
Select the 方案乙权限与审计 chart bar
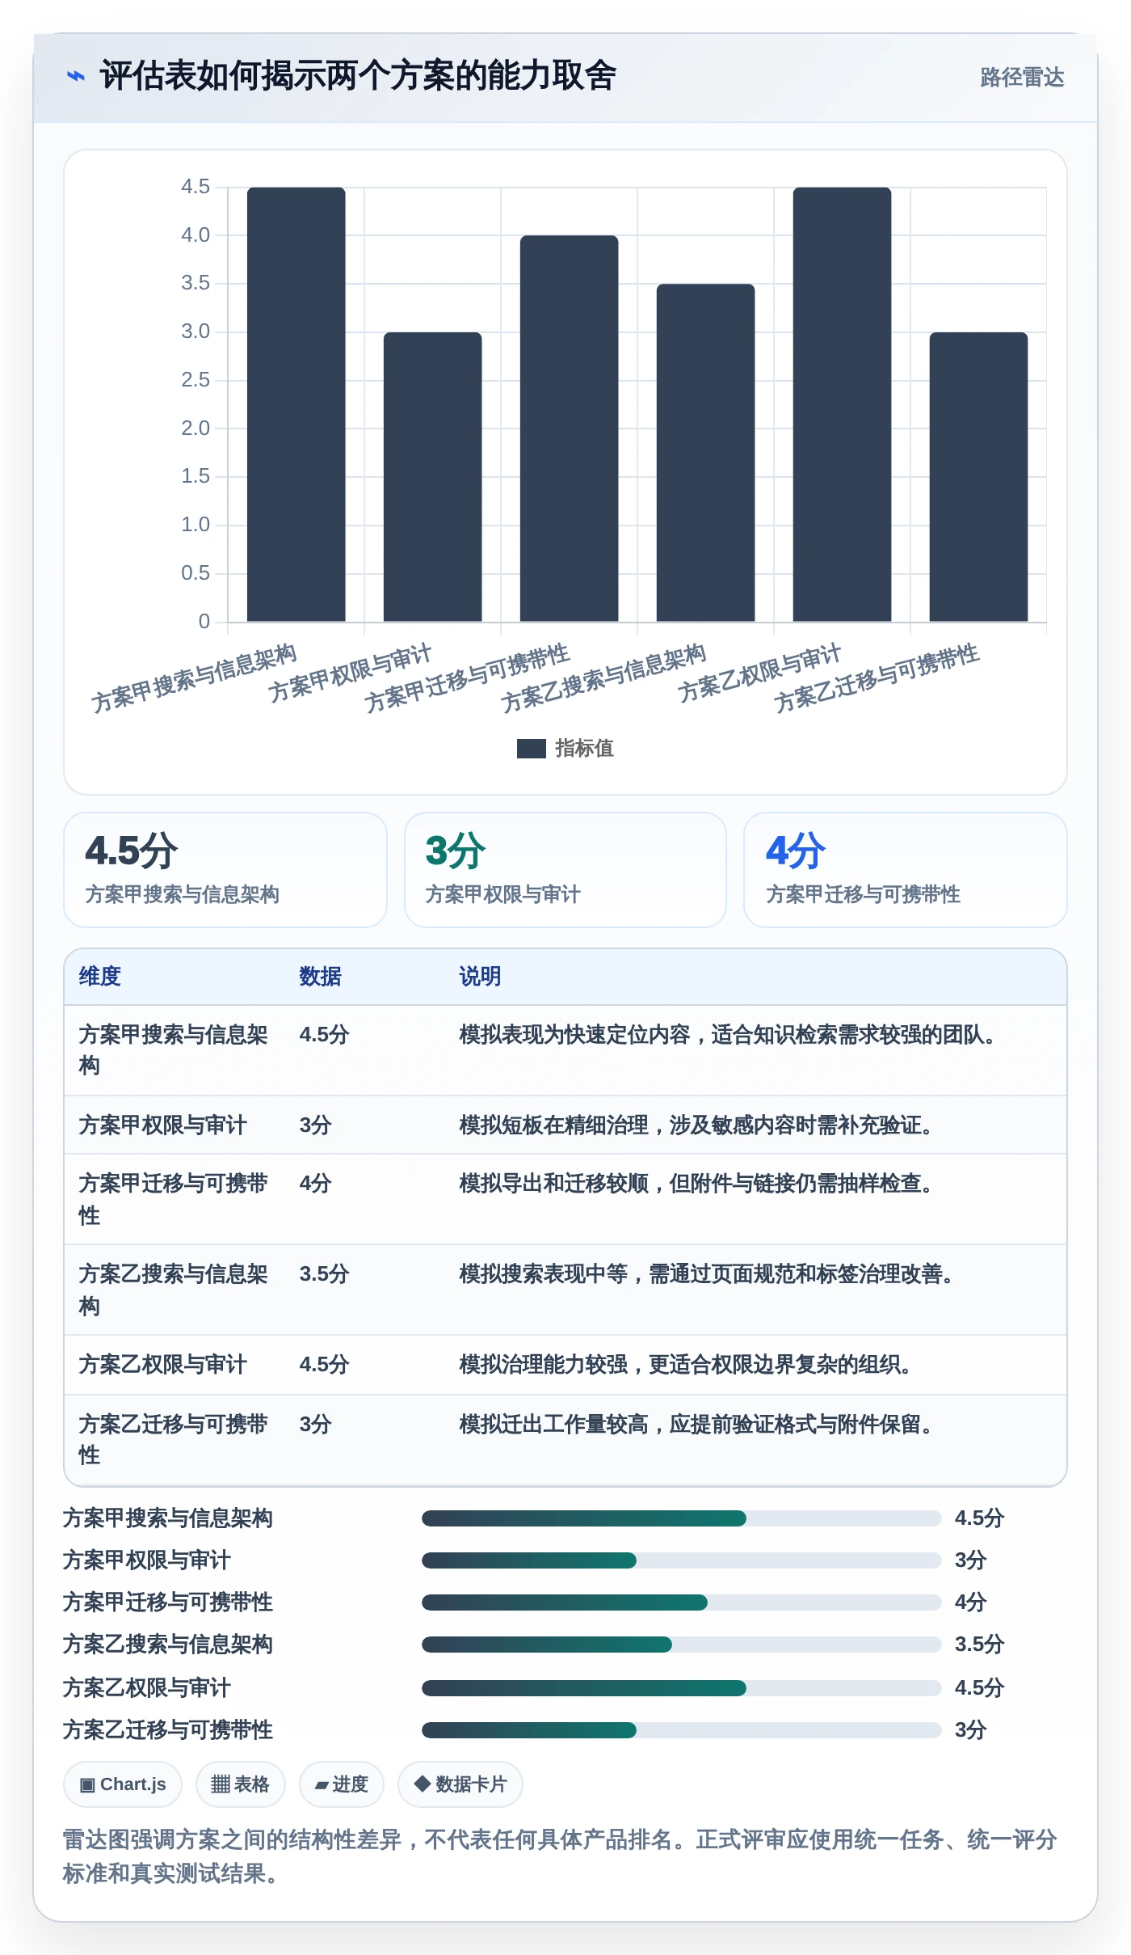tap(842, 404)
